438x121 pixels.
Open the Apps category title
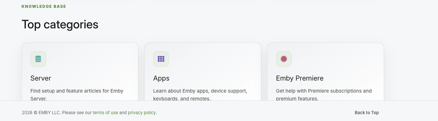[x=161, y=78]
